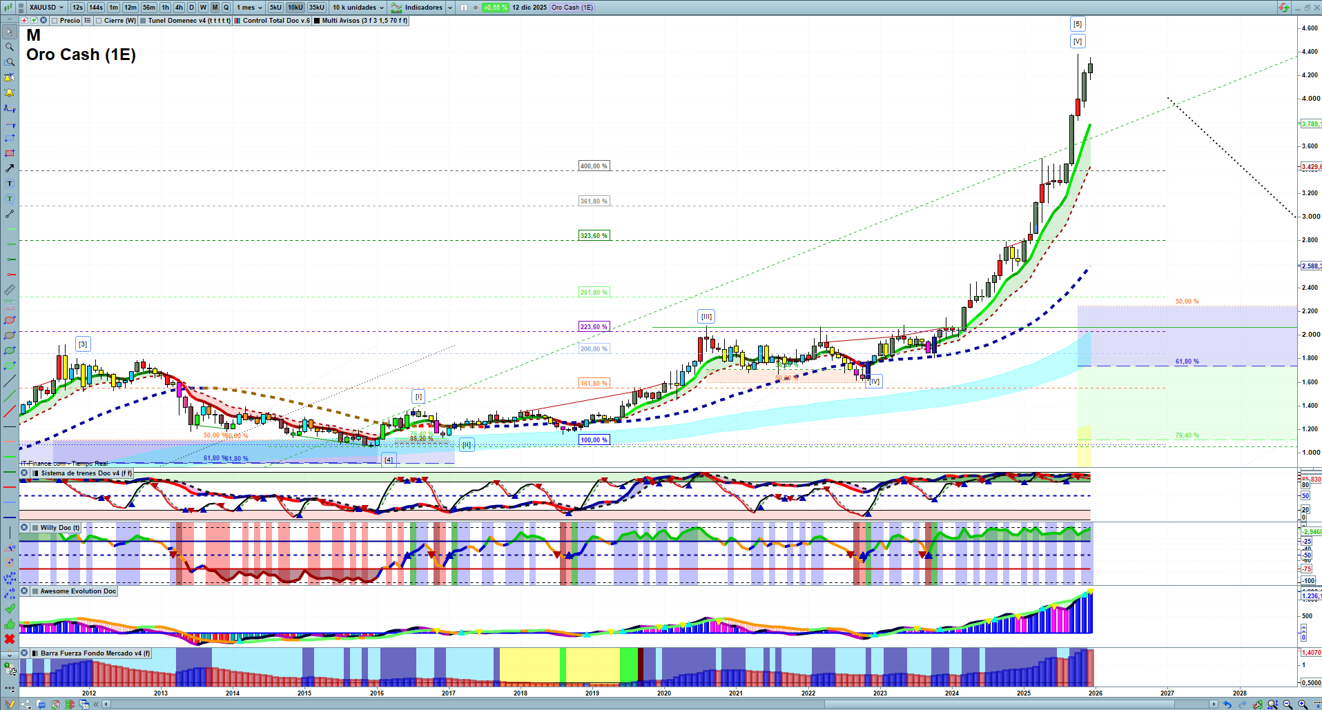Image resolution: width=1322 pixels, height=710 pixels.
Task: Open the XAUUSD symbol dropdown
Action: click(x=46, y=8)
